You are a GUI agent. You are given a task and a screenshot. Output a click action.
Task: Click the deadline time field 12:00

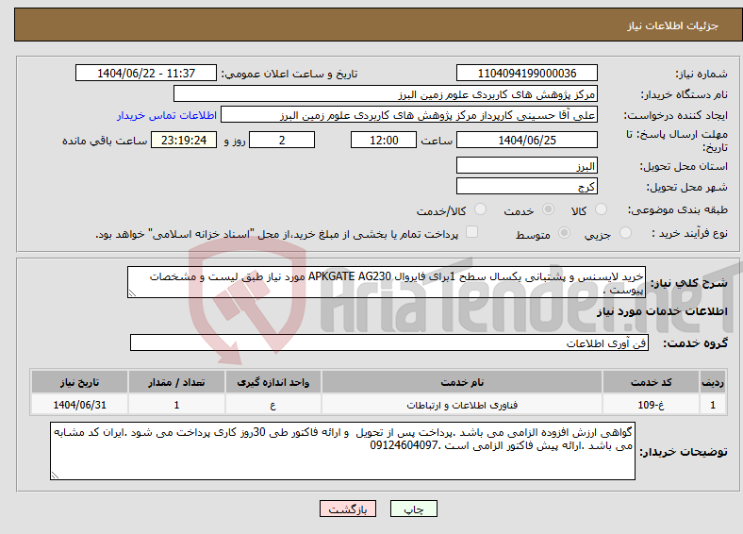point(384,140)
